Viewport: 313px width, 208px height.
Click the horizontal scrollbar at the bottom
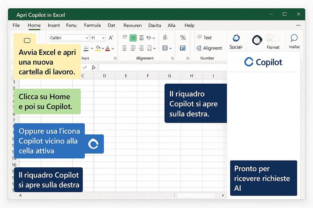click(x=196, y=195)
